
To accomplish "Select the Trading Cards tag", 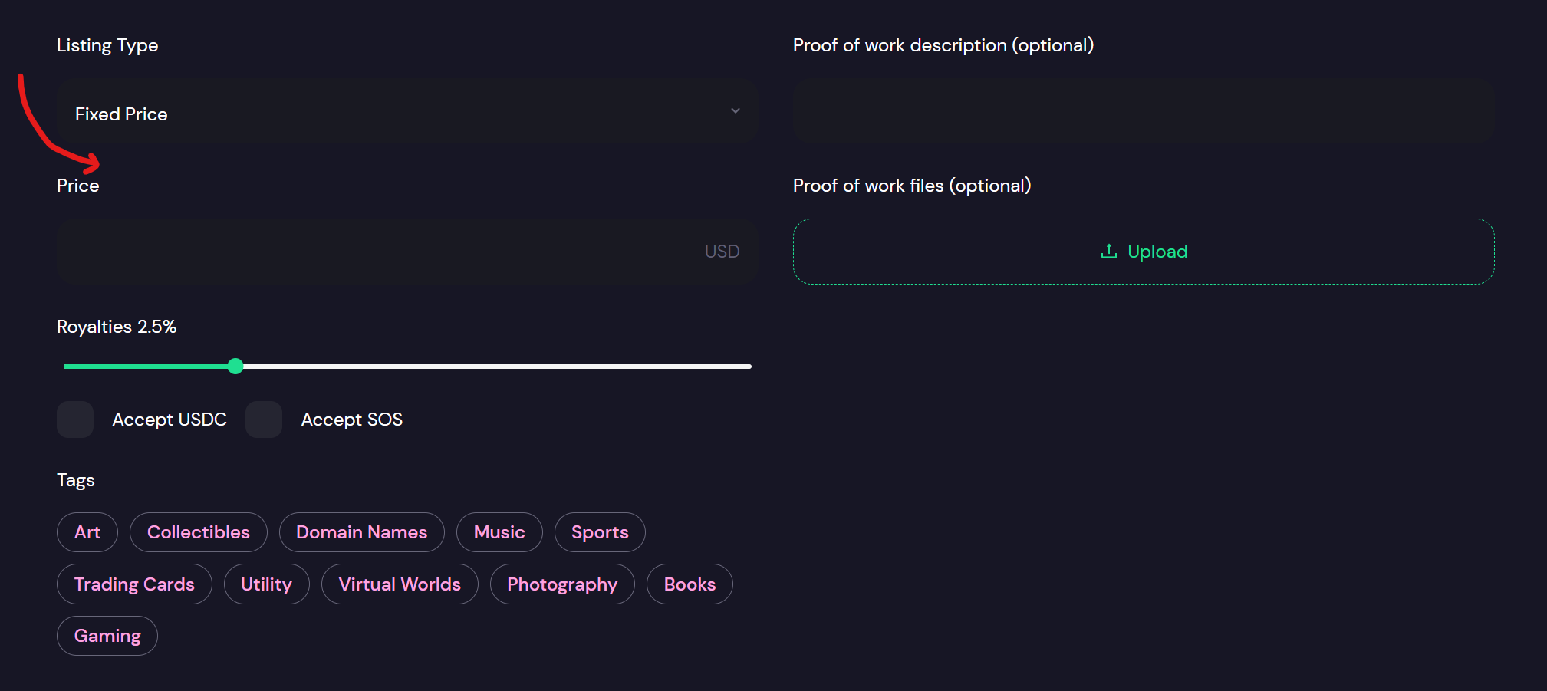I will (133, 584).
